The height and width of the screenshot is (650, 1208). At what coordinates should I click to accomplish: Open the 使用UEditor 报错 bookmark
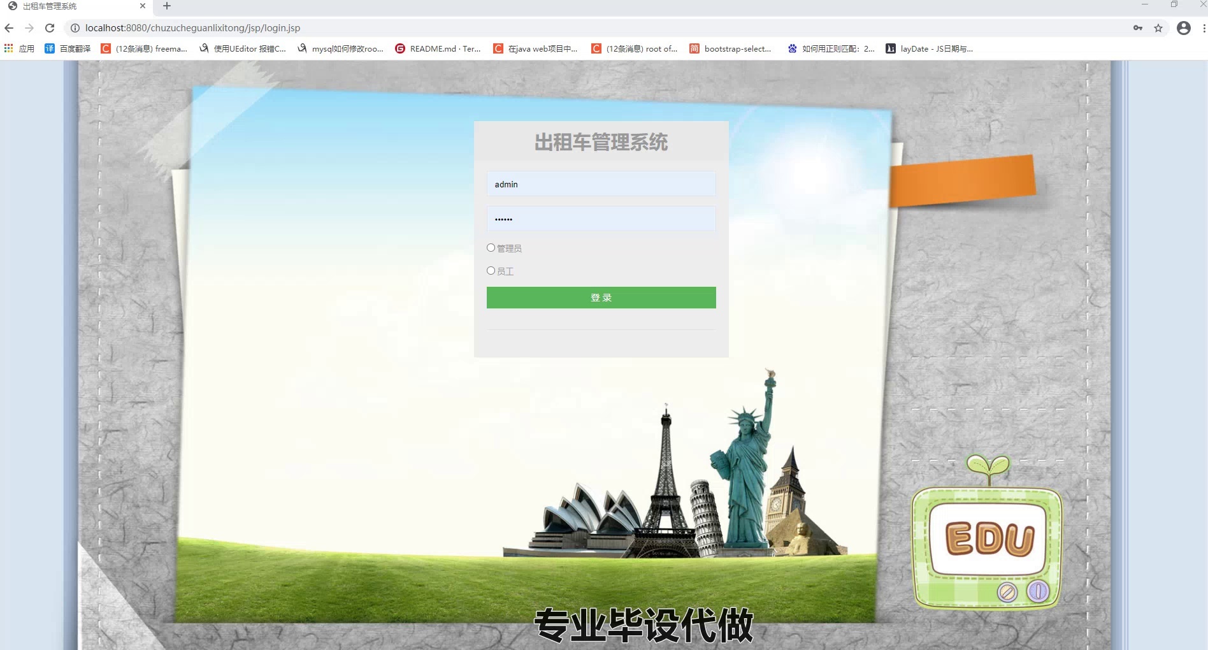(x=243, y=48)
